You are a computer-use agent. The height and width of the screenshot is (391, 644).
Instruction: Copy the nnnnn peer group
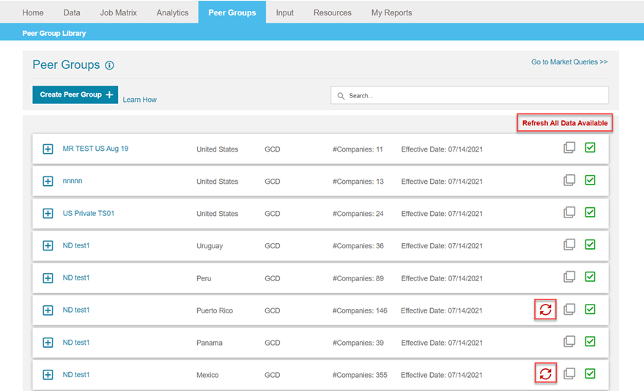click(569, 180)
